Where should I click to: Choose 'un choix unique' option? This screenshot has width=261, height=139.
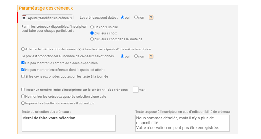coord(92,27)
